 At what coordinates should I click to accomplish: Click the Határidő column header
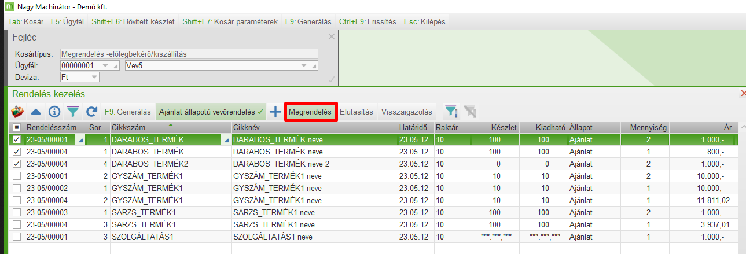pyautogui.click(x=416, y=127)
